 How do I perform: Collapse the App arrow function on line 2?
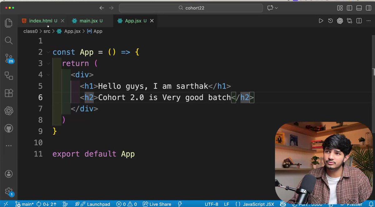pyautogui.click(x=48, y=52)
